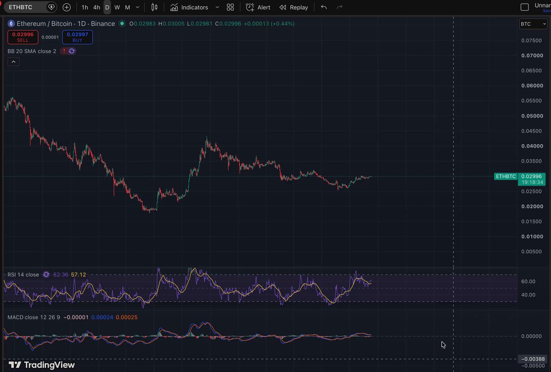Start bar Replay mode

[294, 7]
